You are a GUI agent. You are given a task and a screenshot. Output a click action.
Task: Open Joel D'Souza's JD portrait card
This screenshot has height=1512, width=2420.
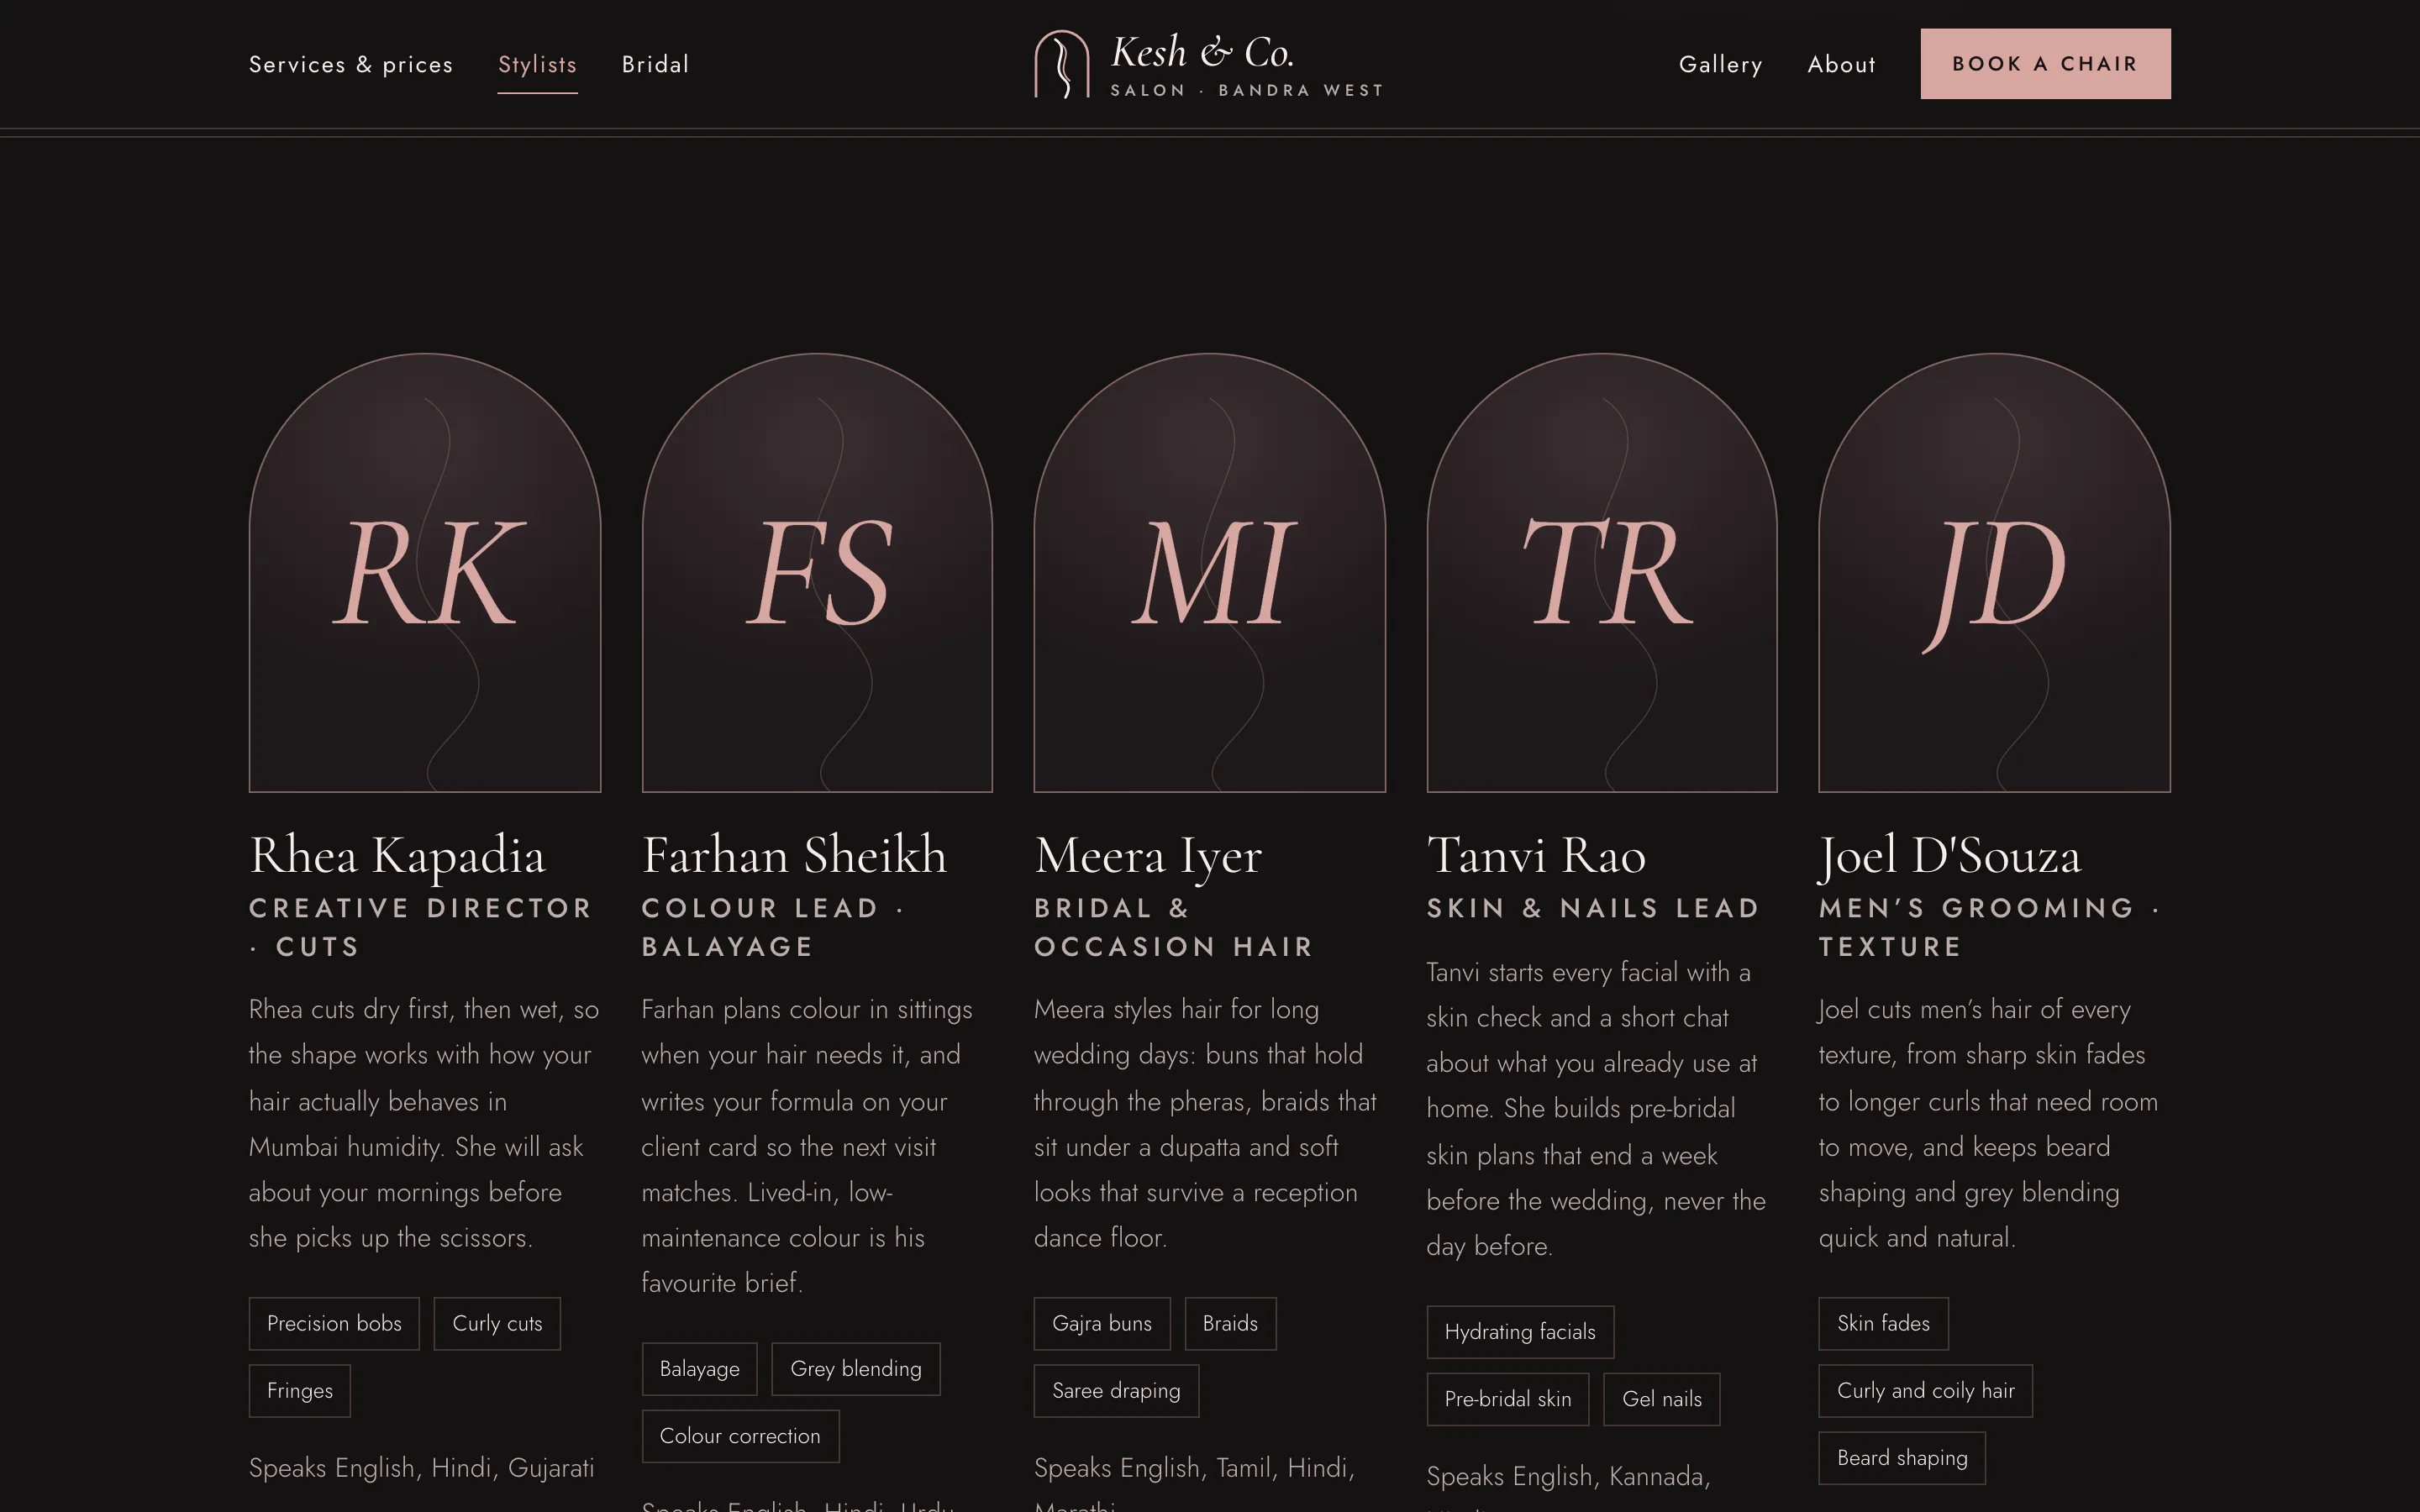(x=1994, y=572)
